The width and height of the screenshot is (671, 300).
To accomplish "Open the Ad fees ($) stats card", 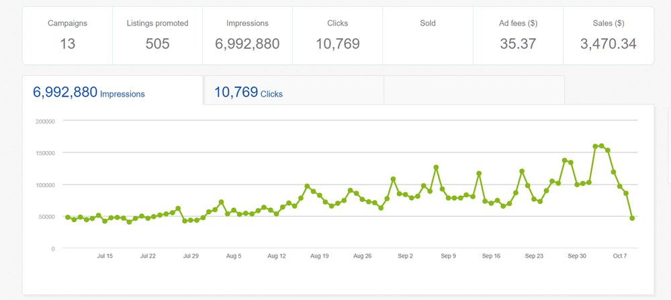I will click(518, 36).
